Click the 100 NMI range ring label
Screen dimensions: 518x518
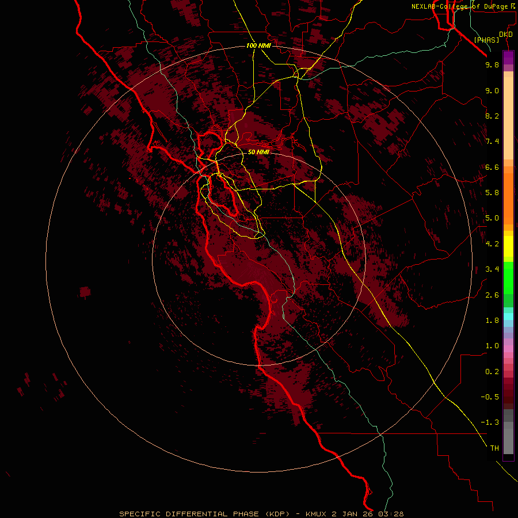coord(258,45)
